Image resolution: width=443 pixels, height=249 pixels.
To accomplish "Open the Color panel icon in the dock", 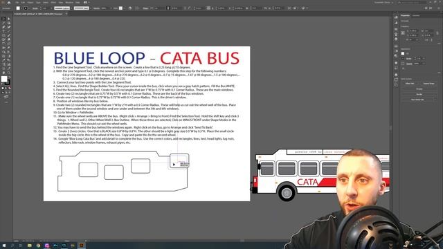I will 396,17.
